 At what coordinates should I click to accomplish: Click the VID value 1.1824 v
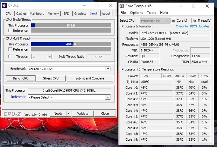click(149, 50)
